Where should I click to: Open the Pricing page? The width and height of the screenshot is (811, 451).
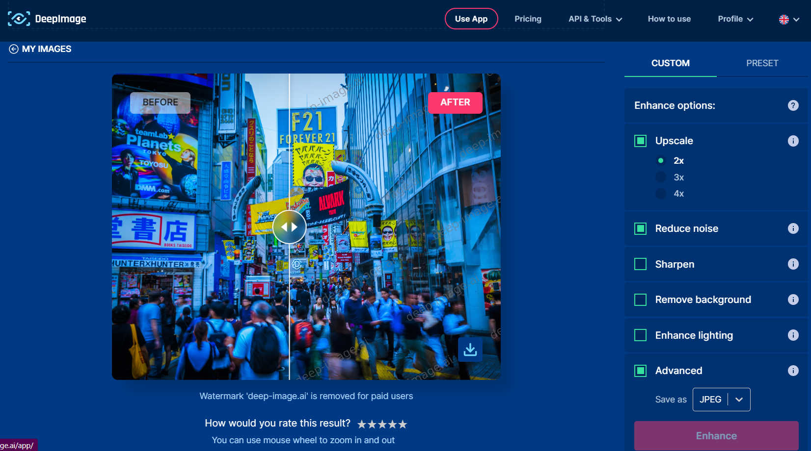click(x=528, y=19)
